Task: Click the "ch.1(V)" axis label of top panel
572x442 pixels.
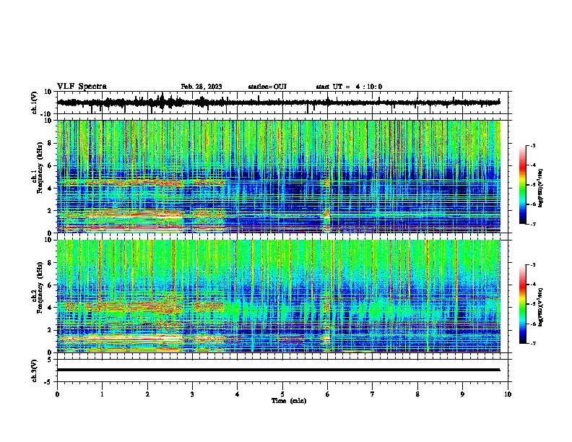Action: [35, 103]
